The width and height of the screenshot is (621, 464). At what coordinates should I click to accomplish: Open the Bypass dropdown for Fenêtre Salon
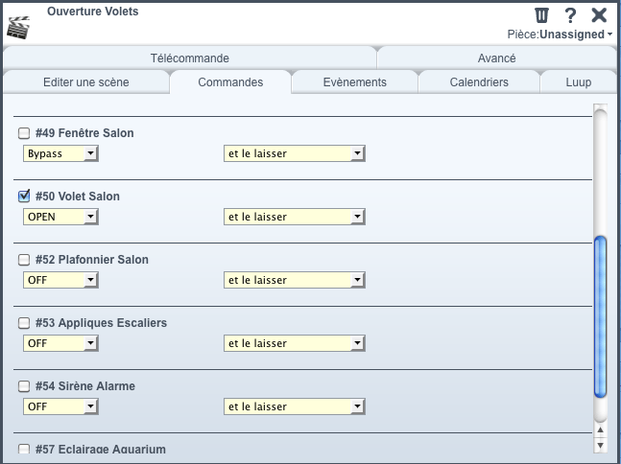click(x=60, y=153)
